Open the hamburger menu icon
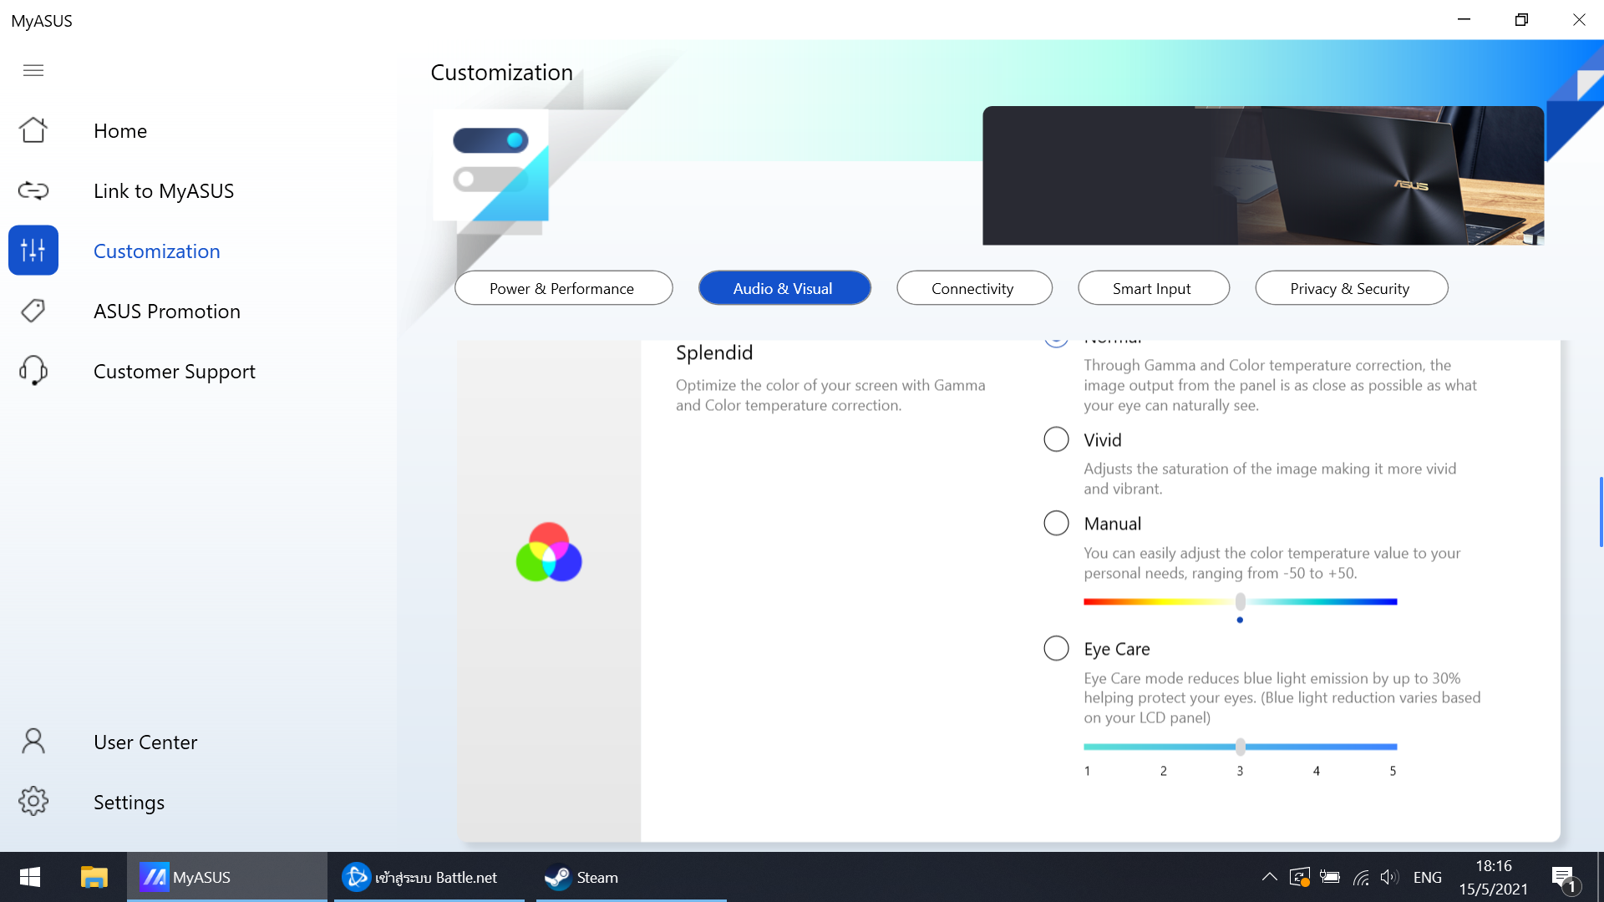The width and height of the screenshot is (1604, 902). coord(33,70)
